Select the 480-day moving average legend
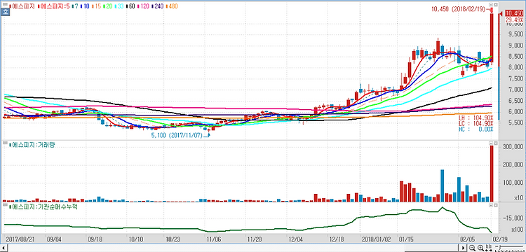 tap(171, 6)
